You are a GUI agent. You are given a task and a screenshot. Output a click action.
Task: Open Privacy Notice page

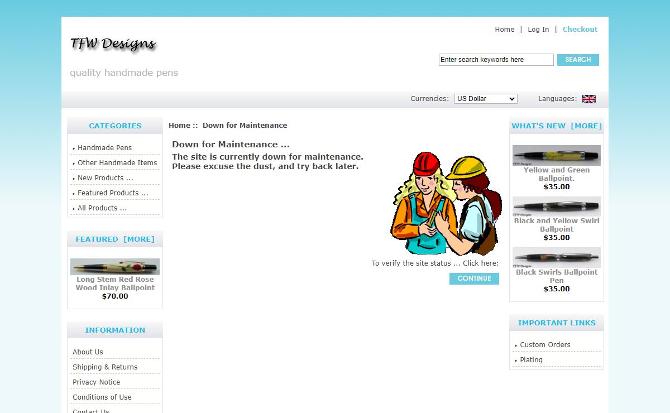[x=96, y=382]
